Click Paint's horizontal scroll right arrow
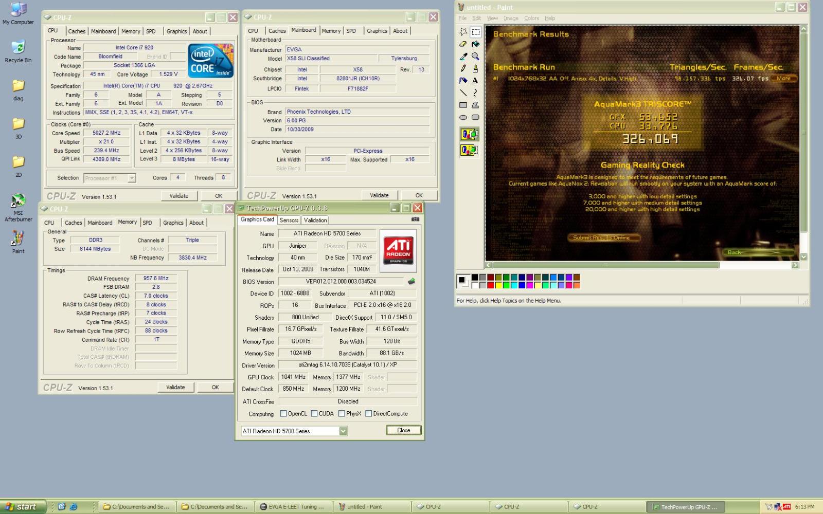823x514 pixels. point(795,266)
